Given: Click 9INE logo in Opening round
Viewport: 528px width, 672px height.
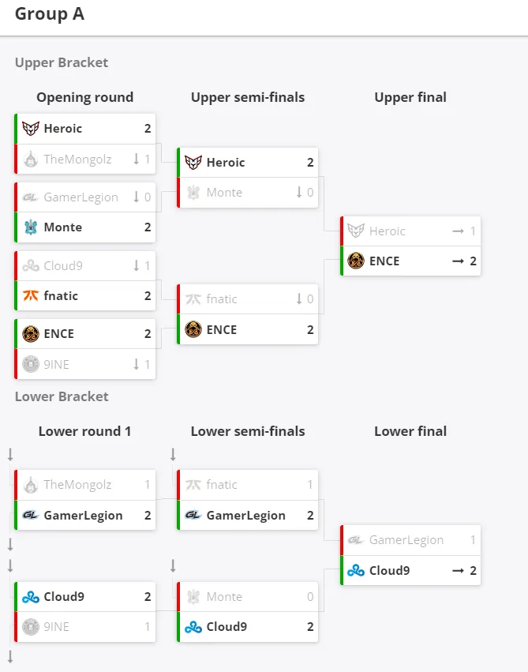Looking at the screenshot, I should (x=31, y=364).
